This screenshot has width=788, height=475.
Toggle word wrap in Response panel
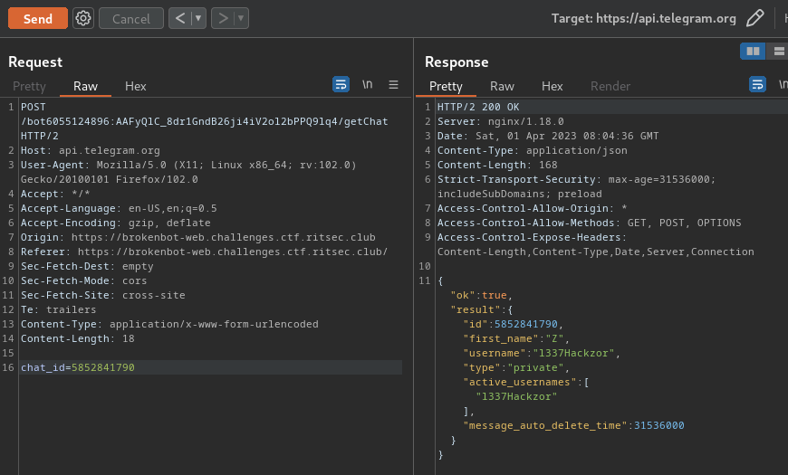coord(757,84)
